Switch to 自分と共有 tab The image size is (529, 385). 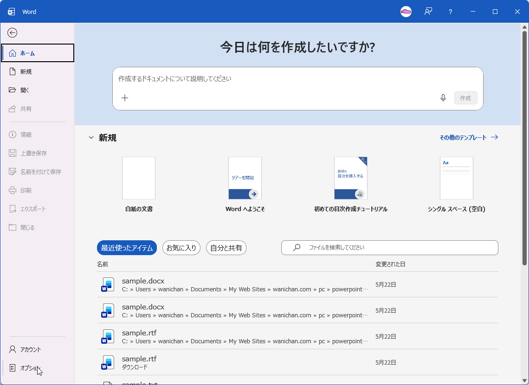(226, 248)
